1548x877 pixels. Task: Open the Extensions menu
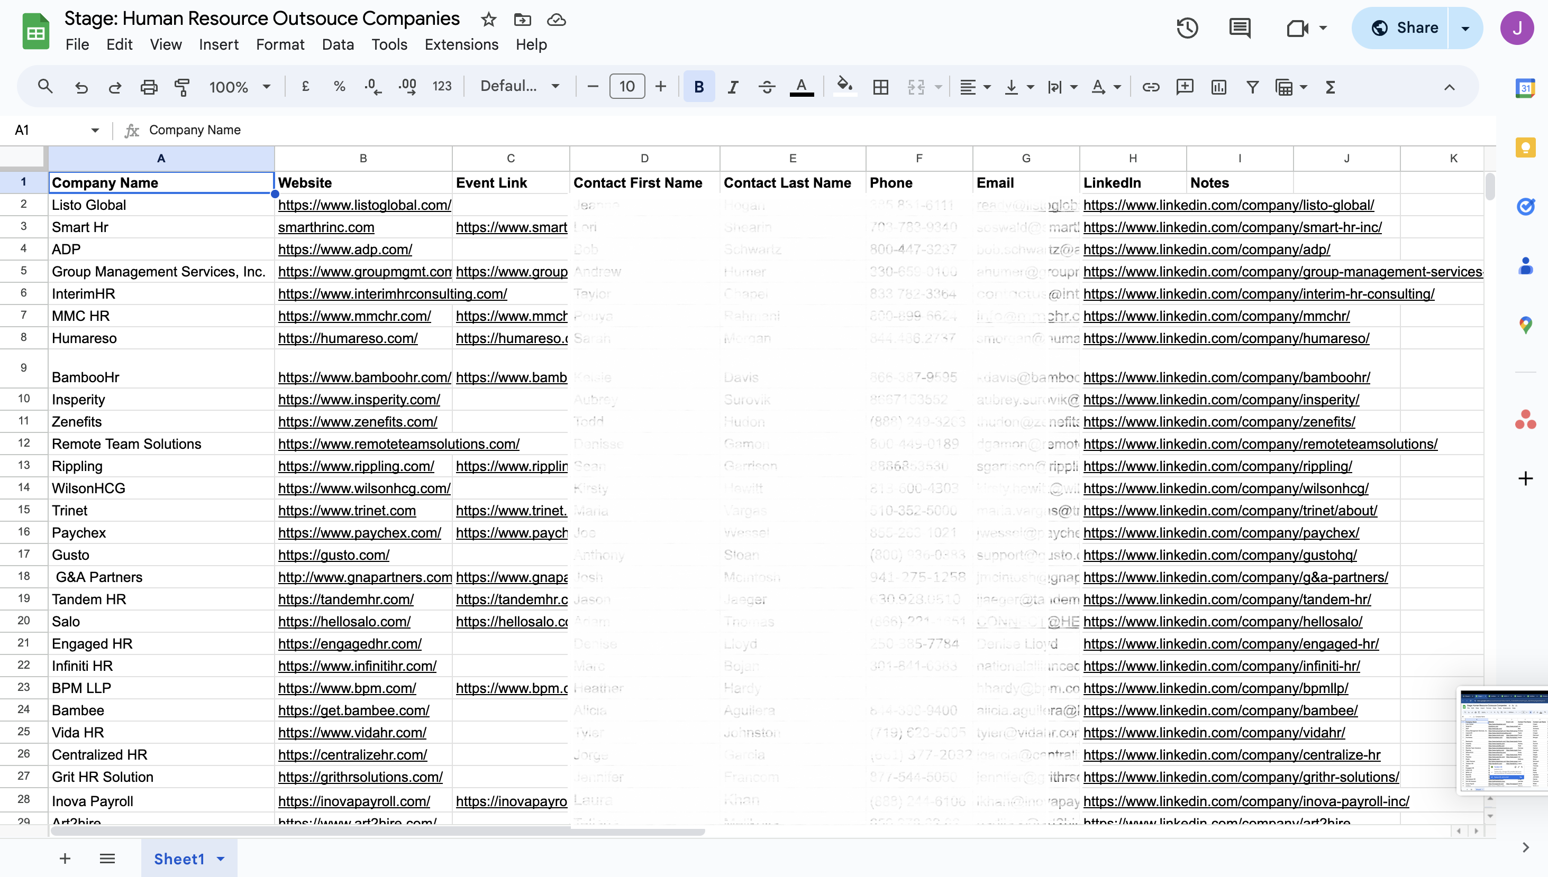pos(461,44)
